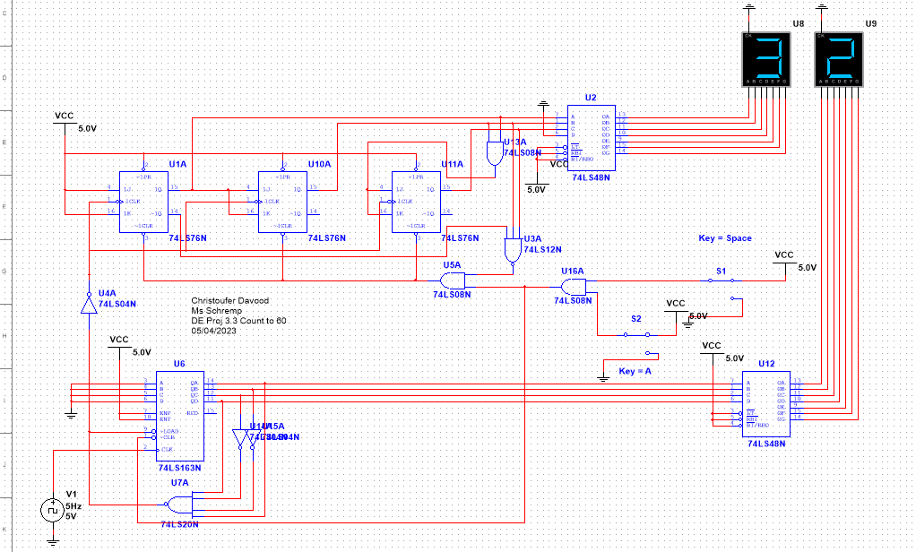The width and height of the screenshot is (916, 552).
Task: Toggle switch S1
Action: 722,280
